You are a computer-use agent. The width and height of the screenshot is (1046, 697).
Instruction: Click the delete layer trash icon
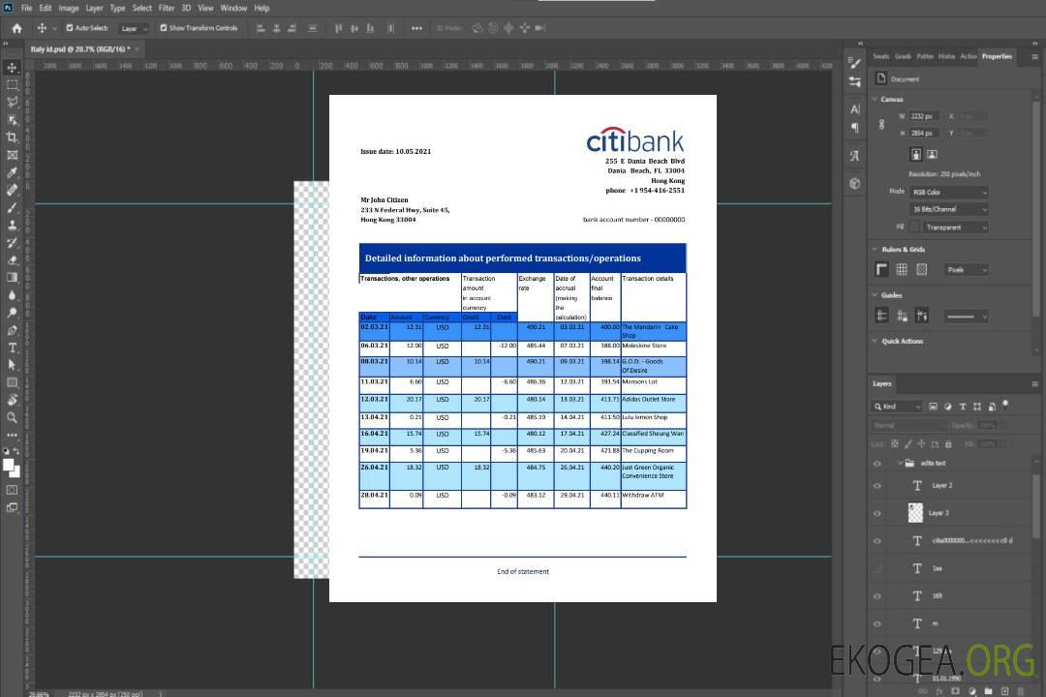click(1021, 691)
